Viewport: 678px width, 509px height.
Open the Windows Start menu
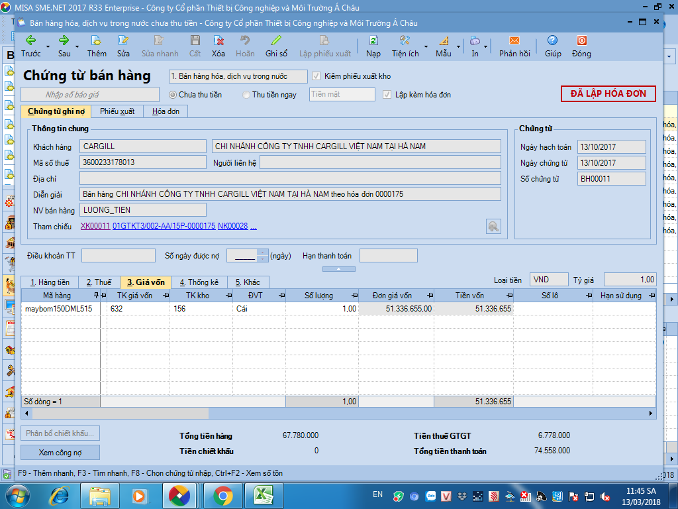(17, 496)
